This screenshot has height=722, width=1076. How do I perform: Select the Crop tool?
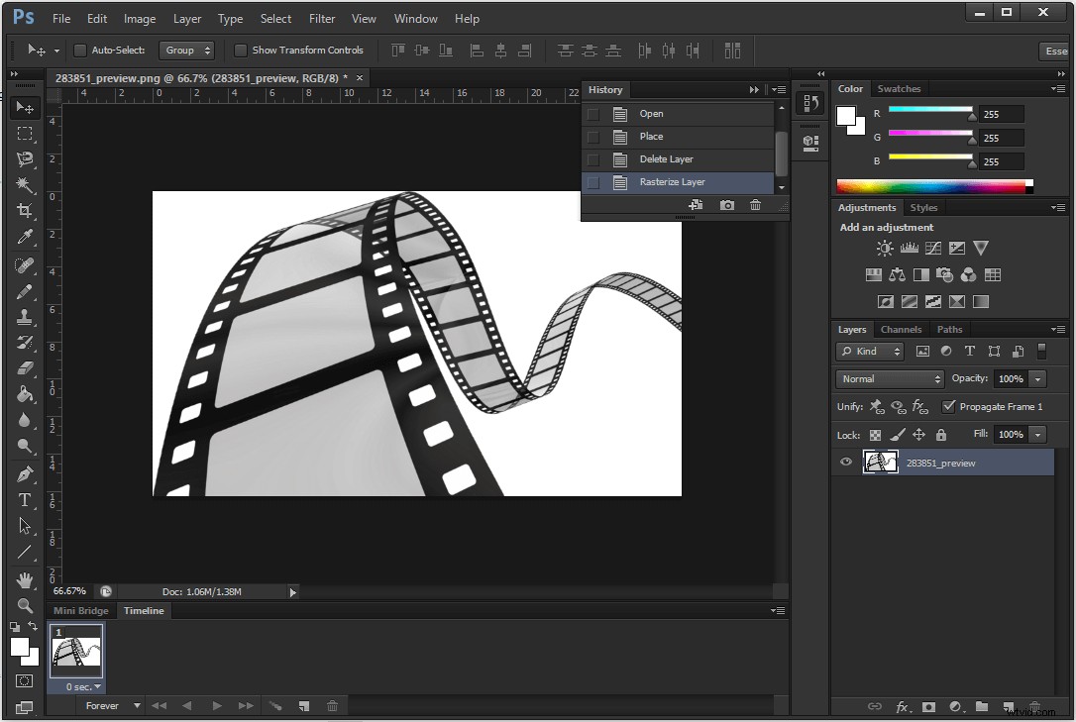(25, 210)
